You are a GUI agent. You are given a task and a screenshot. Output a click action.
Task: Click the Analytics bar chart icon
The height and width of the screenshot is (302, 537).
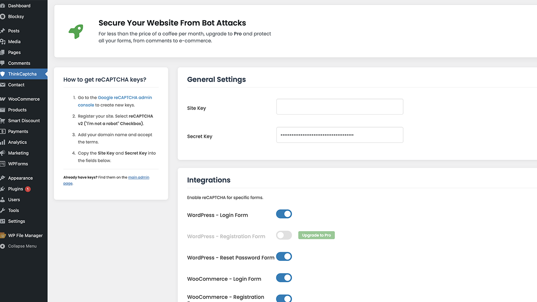3,142
